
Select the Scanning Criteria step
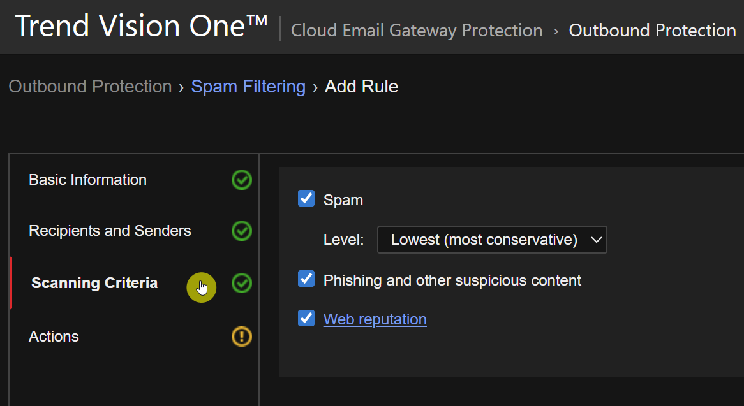[94, 283]
